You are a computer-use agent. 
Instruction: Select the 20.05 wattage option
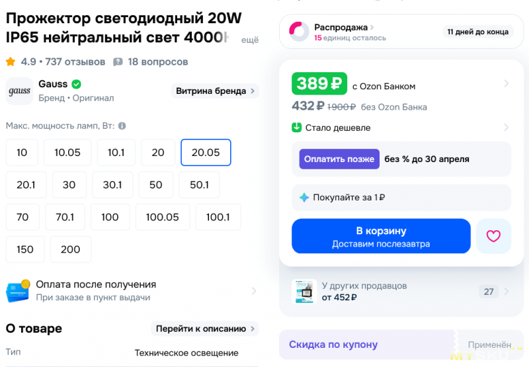(206, 152)
